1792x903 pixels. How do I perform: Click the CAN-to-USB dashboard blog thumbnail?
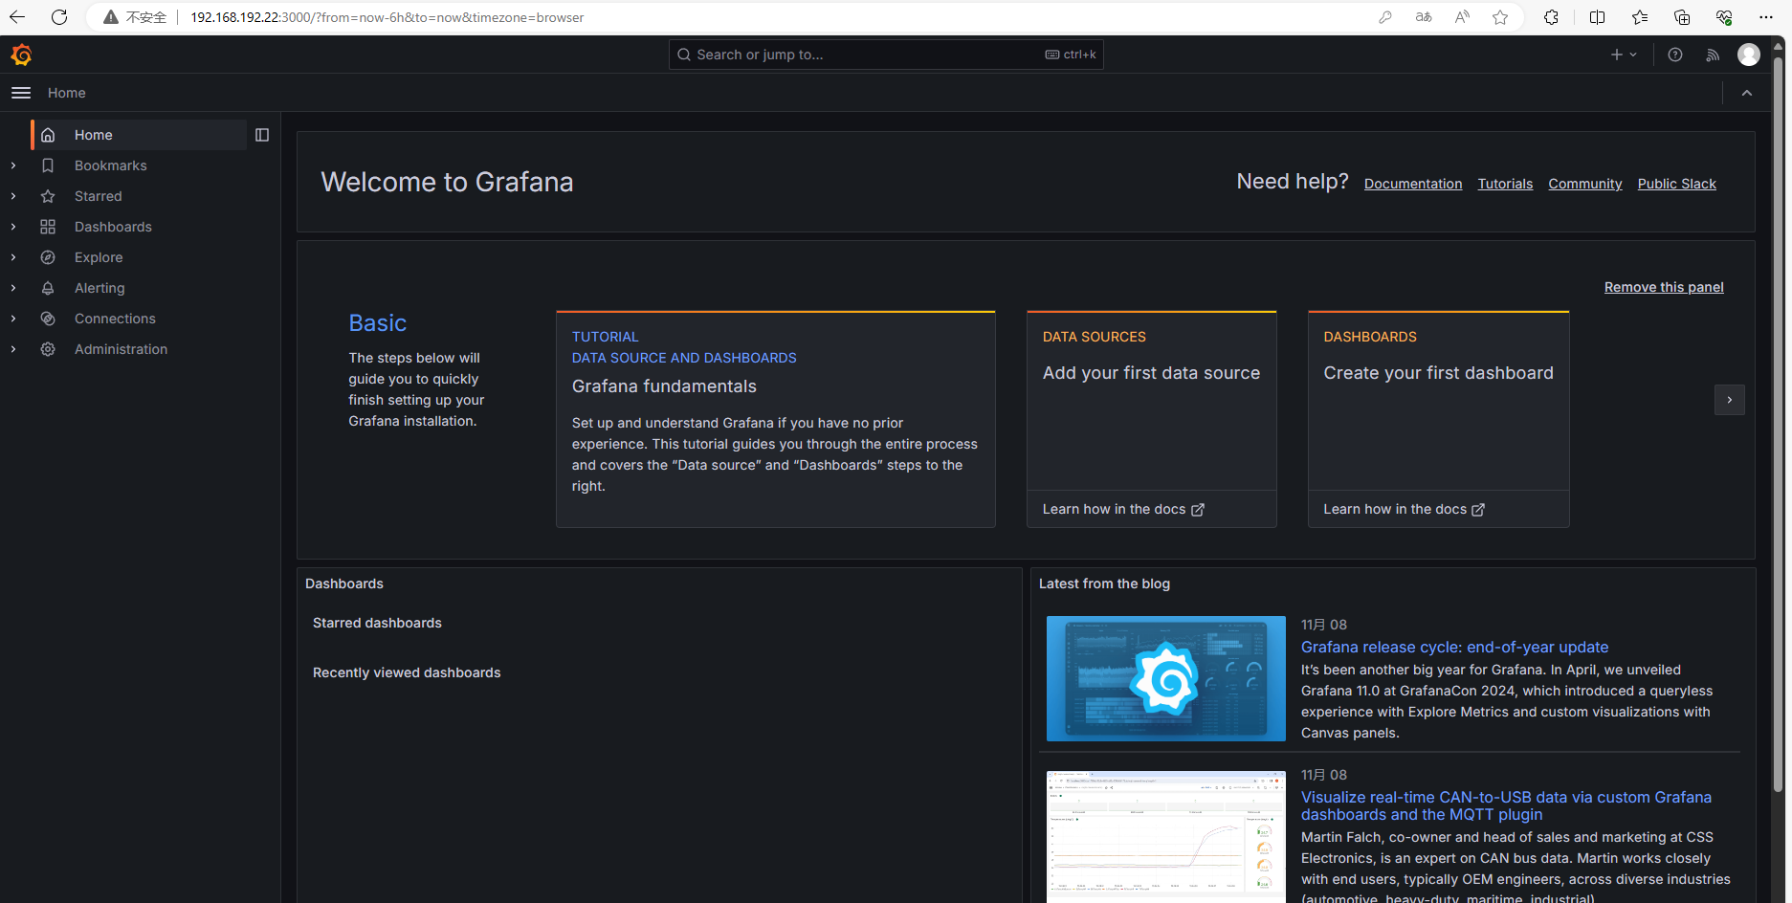tap(1166, 836)
